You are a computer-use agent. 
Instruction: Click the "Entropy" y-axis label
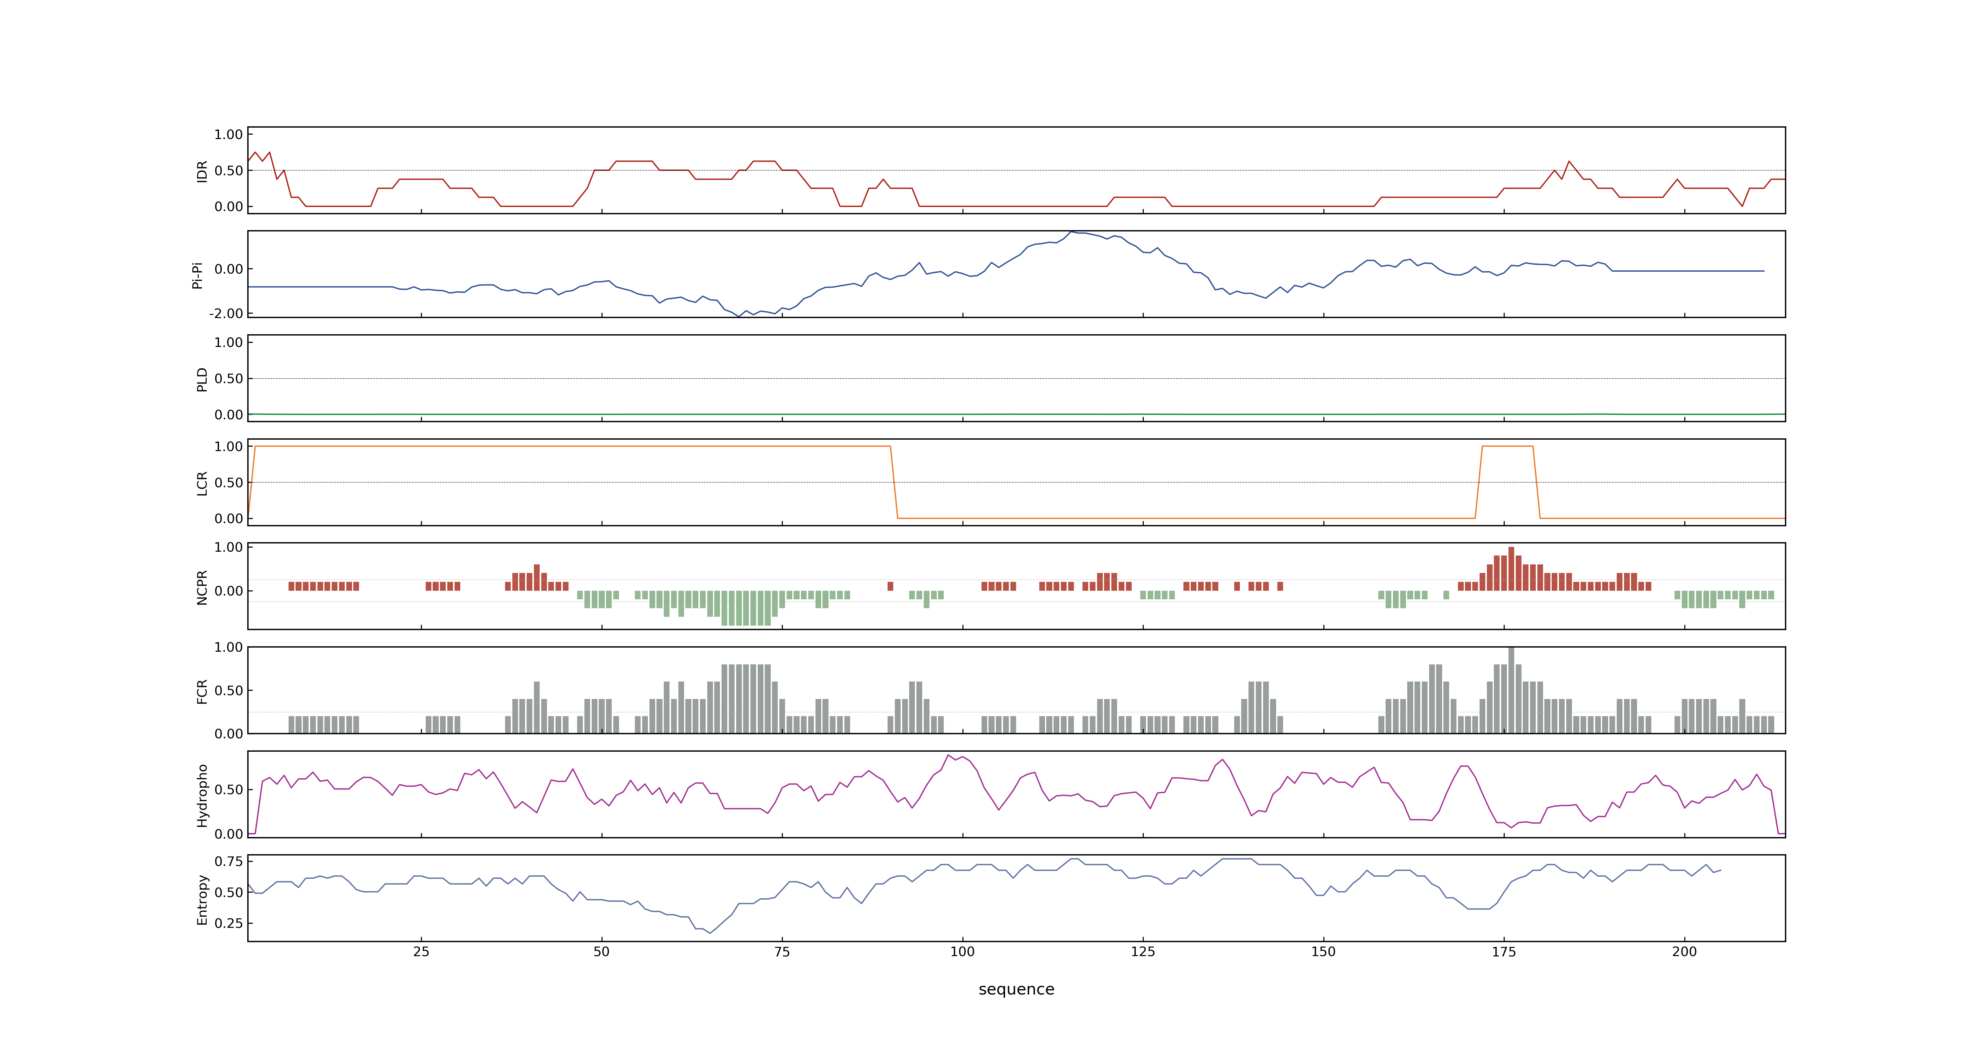pyautogui.click(x=202, y=899)
